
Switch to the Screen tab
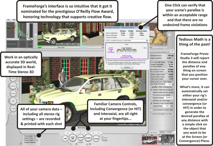click(x=169, y=132)
